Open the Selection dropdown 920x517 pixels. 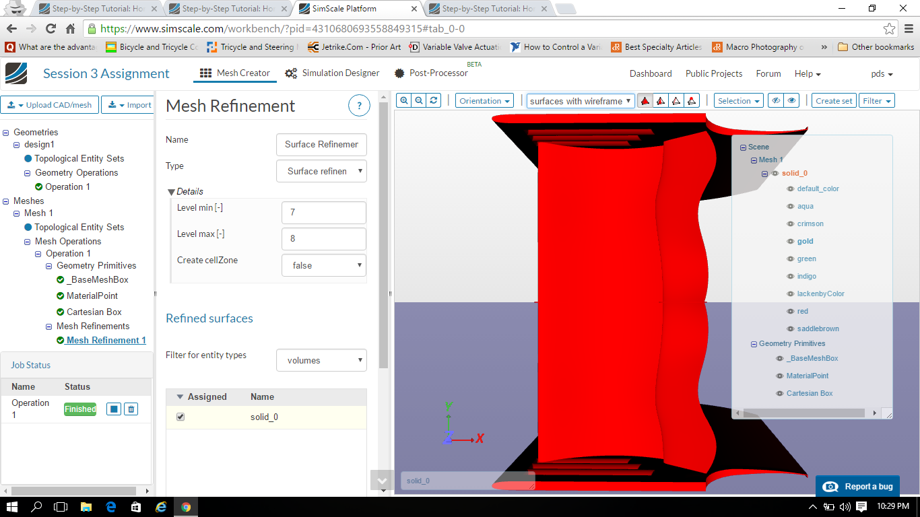[739, 101]
